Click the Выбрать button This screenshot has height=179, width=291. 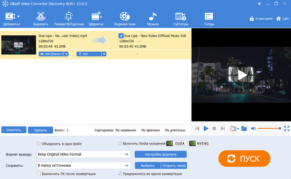click(x=148, y=165)
